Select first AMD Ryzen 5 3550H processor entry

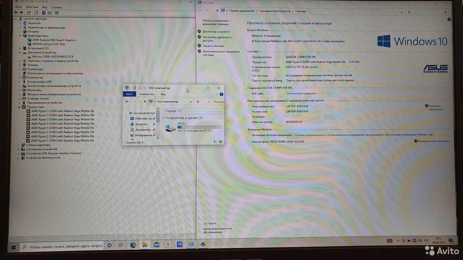tap(63, 111)
